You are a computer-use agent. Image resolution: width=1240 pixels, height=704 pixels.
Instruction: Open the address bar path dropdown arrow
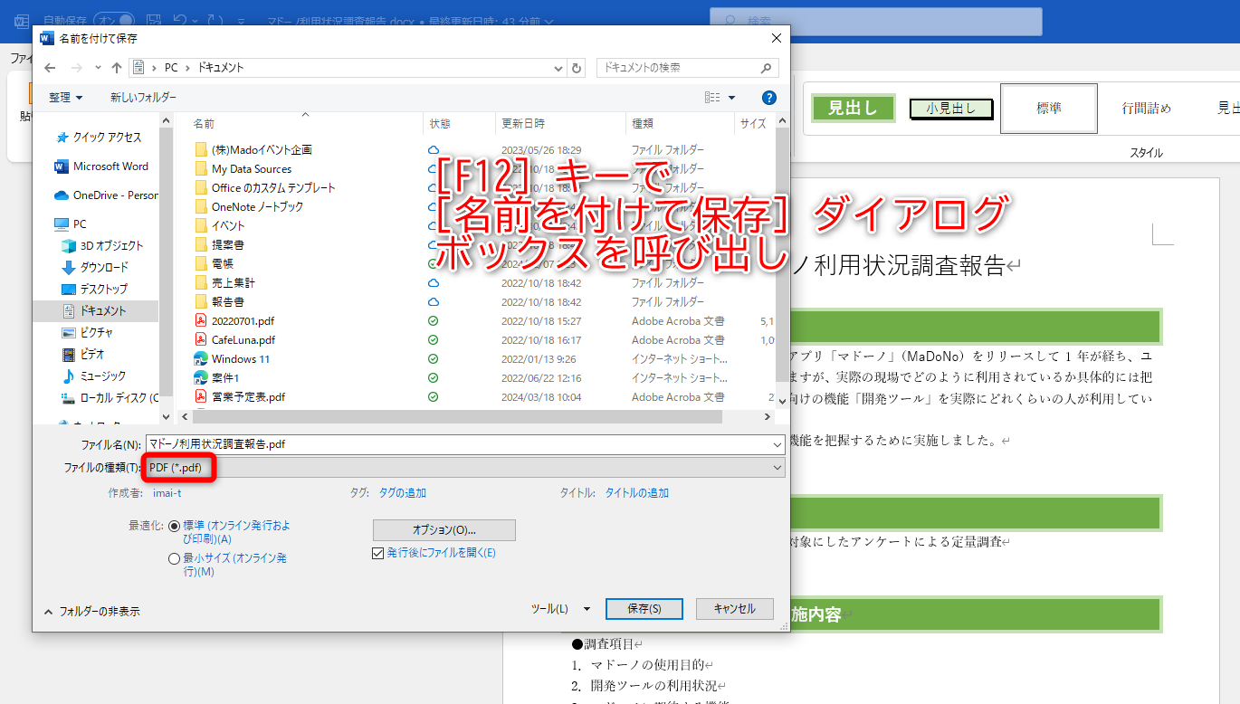[x=558, y=67]
